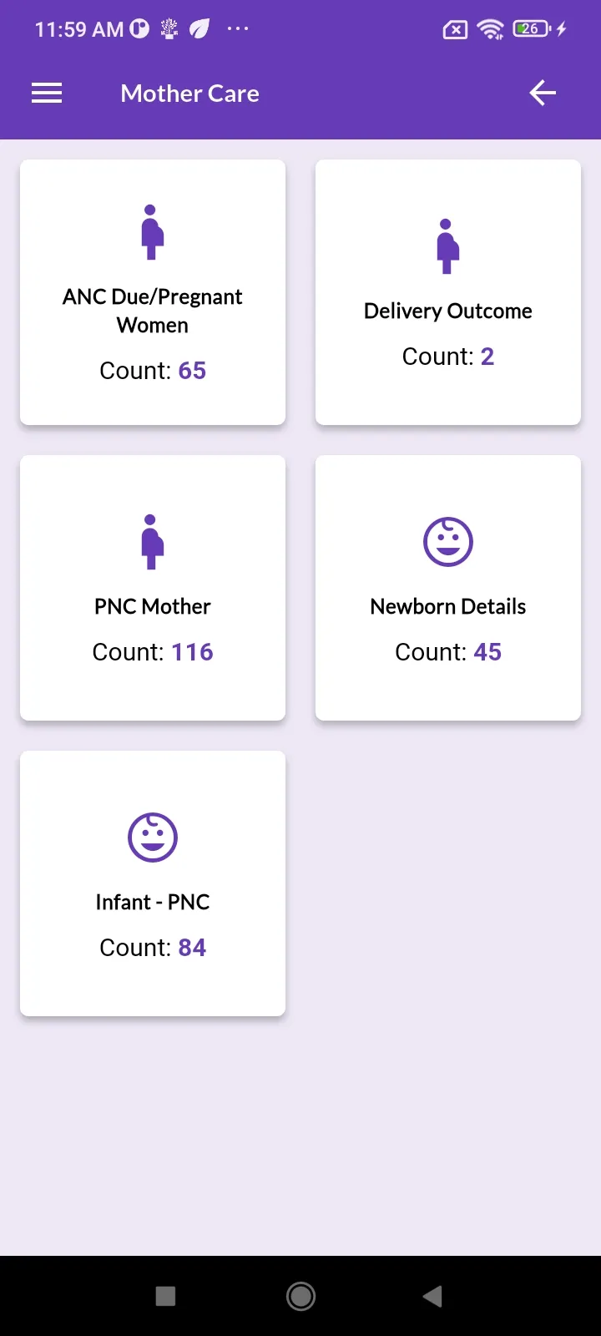
Task: Tap the Newborn Details baby face icon
Action: [x=448, y=542]
